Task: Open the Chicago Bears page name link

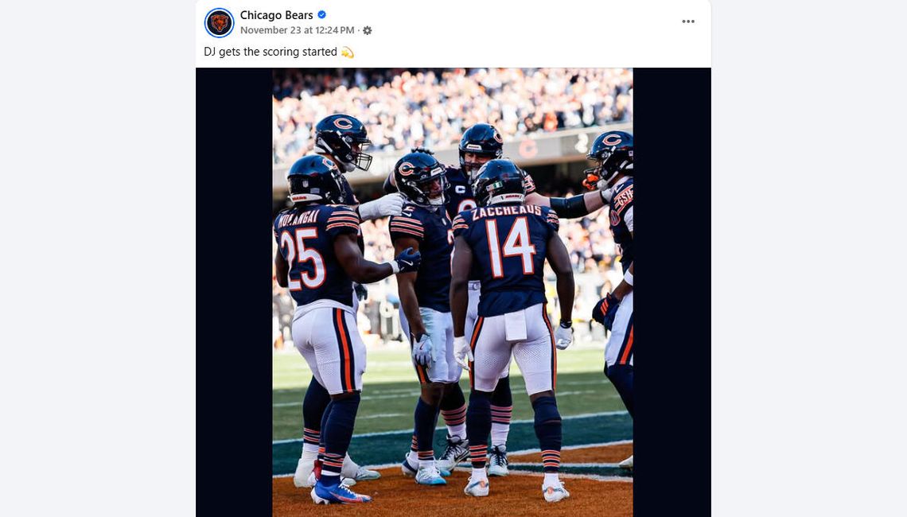Action: tap(277, 15)
